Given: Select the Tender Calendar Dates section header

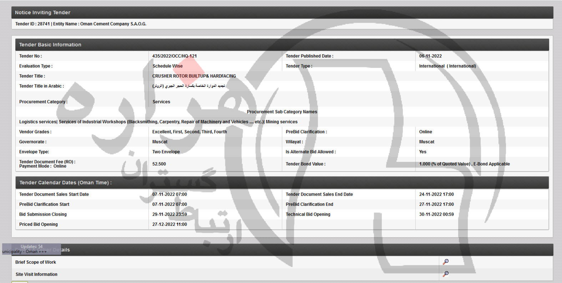Looking at the screenshot, I should point(282,183).
